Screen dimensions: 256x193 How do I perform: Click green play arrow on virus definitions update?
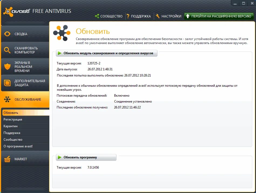pos(60,53)
